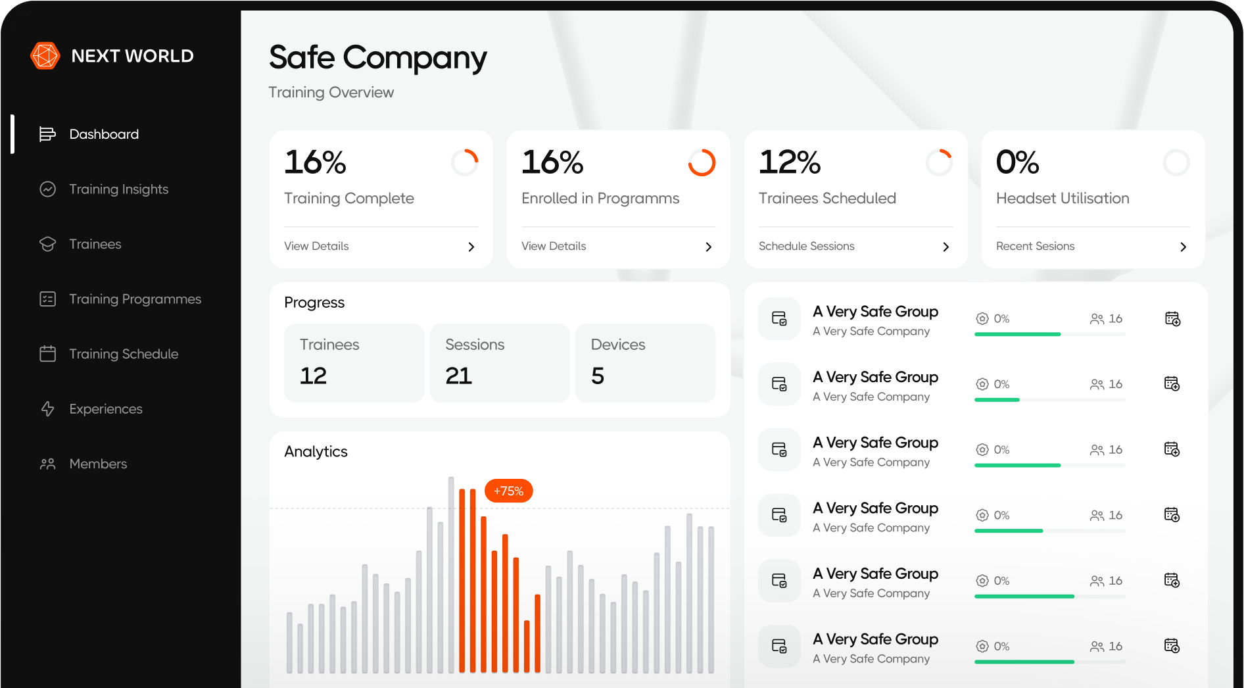This screenshot has height=688, width=1244.
Task: Switch to Training Insights in the navigation
Action: (x=118, y=189)
